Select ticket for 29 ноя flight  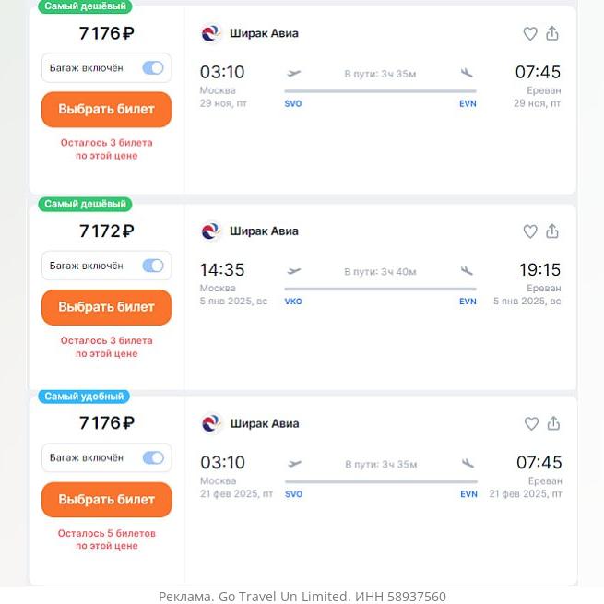[x=106, y=109]
